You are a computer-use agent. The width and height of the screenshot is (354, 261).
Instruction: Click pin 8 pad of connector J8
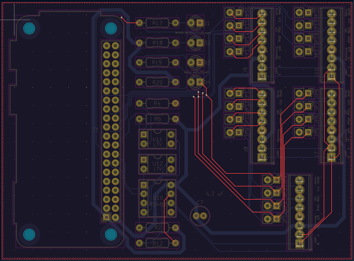[262, 94]
